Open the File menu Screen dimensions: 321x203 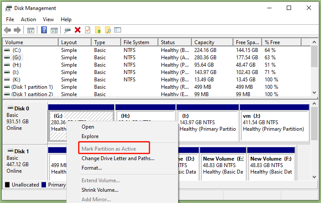10,19
